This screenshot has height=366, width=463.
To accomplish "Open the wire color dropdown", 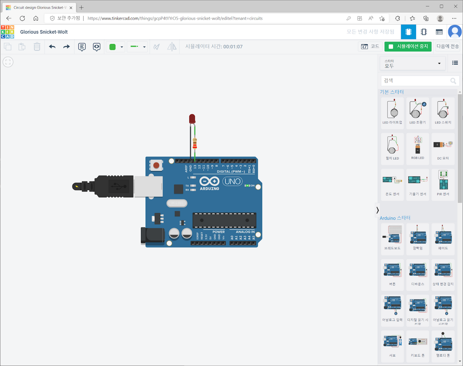I will [116, 47].
